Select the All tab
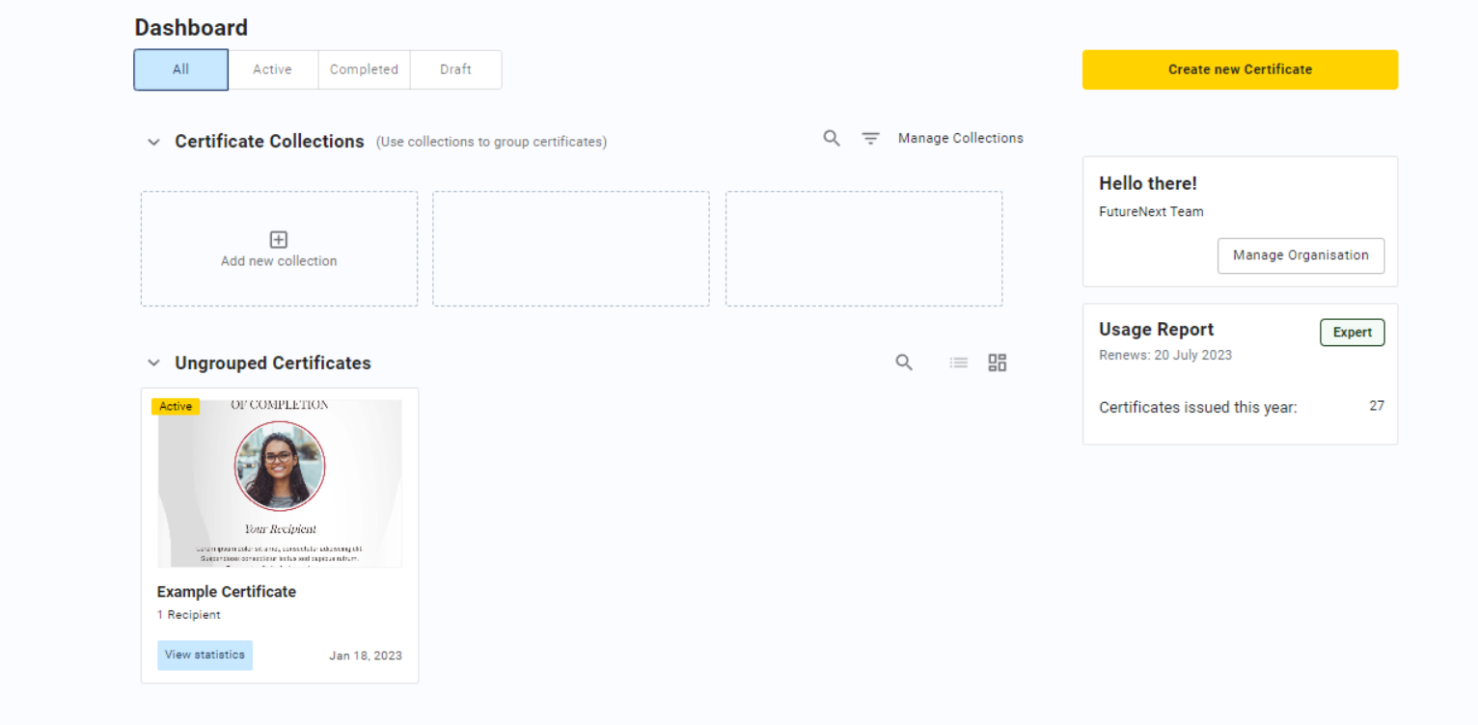The width and height of the screenshot is (1478, 725). (181, 69)
